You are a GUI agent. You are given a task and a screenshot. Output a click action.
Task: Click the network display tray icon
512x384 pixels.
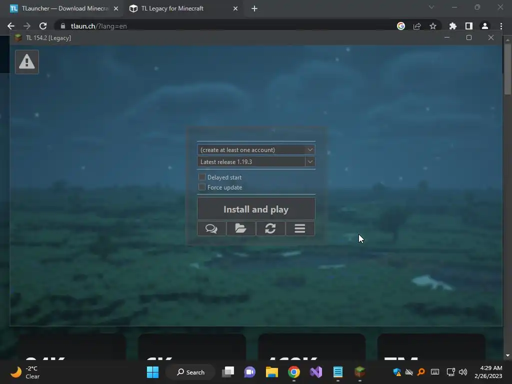(x=450, y=372)
